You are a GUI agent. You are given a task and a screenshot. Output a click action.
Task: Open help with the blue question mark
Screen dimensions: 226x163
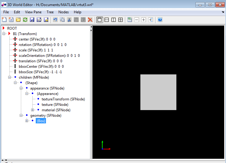pos(160,20)
